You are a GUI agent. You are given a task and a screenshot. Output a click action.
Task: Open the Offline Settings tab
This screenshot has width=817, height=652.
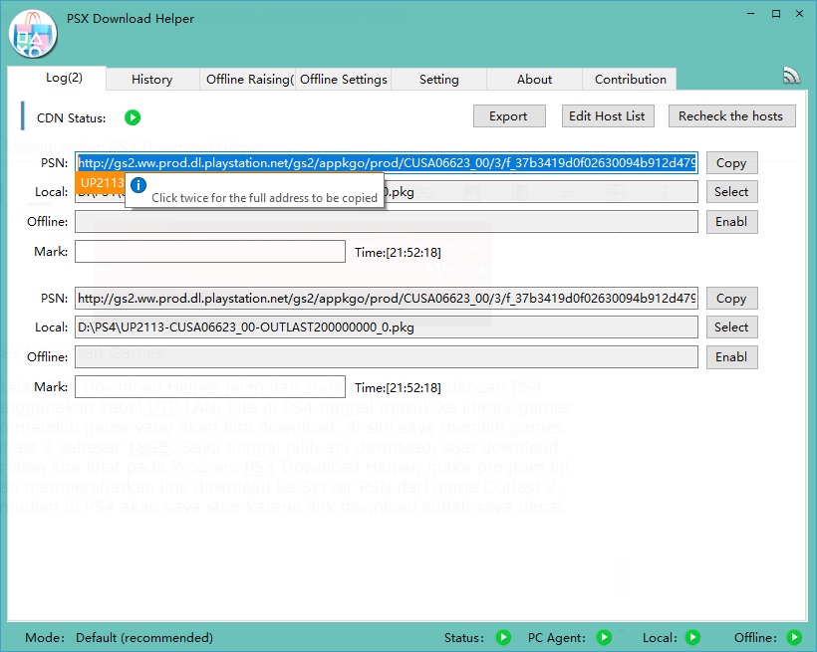[x=344, y=80]
